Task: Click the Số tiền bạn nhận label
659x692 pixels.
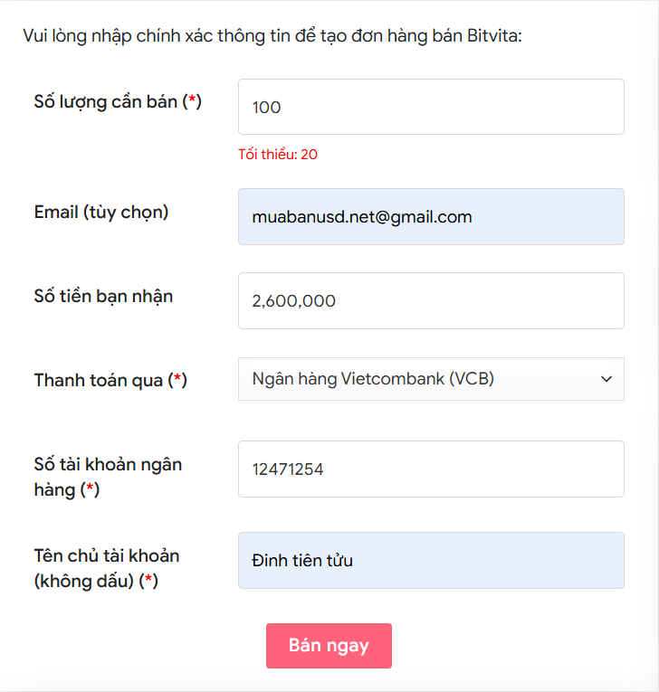Action: 103,296
